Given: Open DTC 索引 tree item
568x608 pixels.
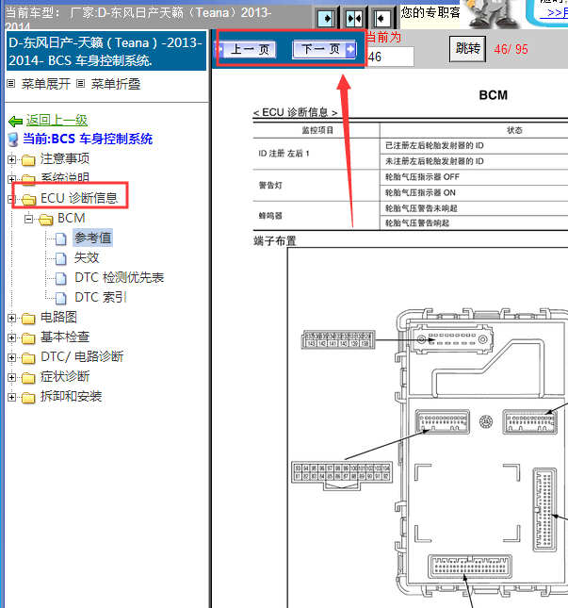Looking at the screenshot, I should click(101, 298).
